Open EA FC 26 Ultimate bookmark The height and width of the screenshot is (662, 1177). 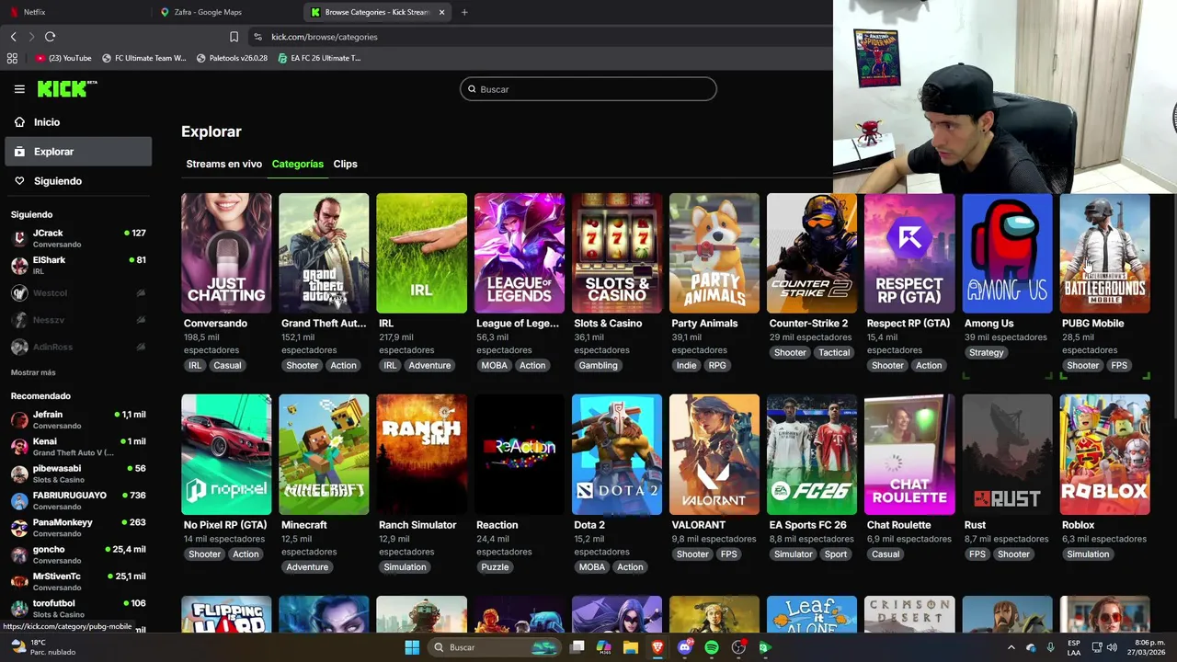[x=319, y=58]
